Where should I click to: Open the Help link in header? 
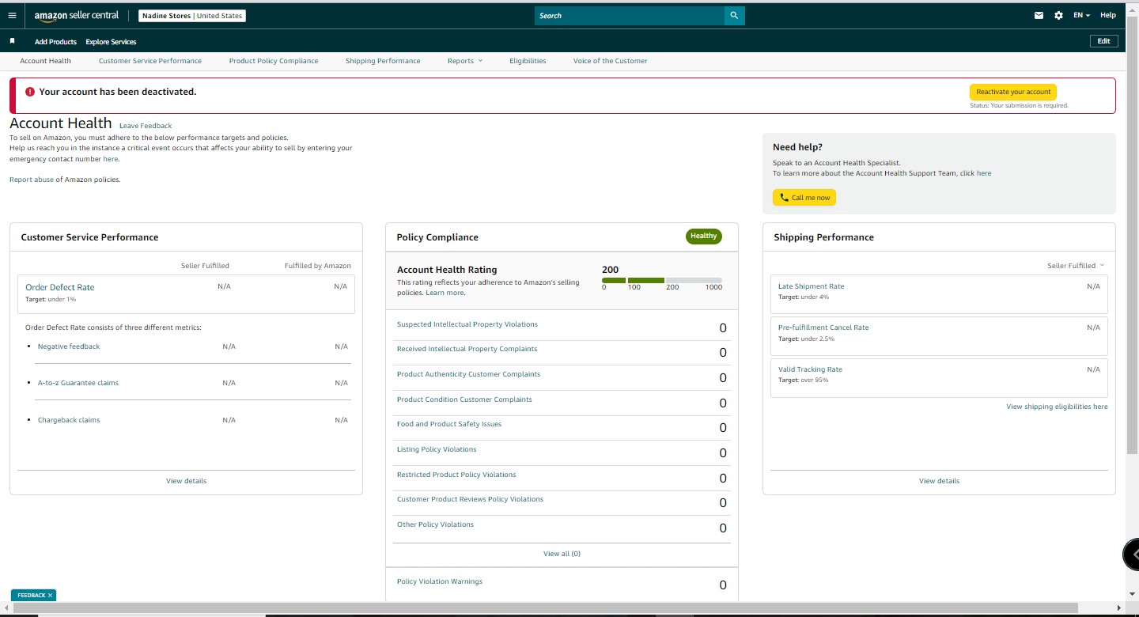click(1108, 15)
